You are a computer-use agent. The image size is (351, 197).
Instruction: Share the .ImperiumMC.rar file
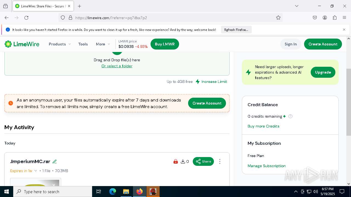click(203, 161)
